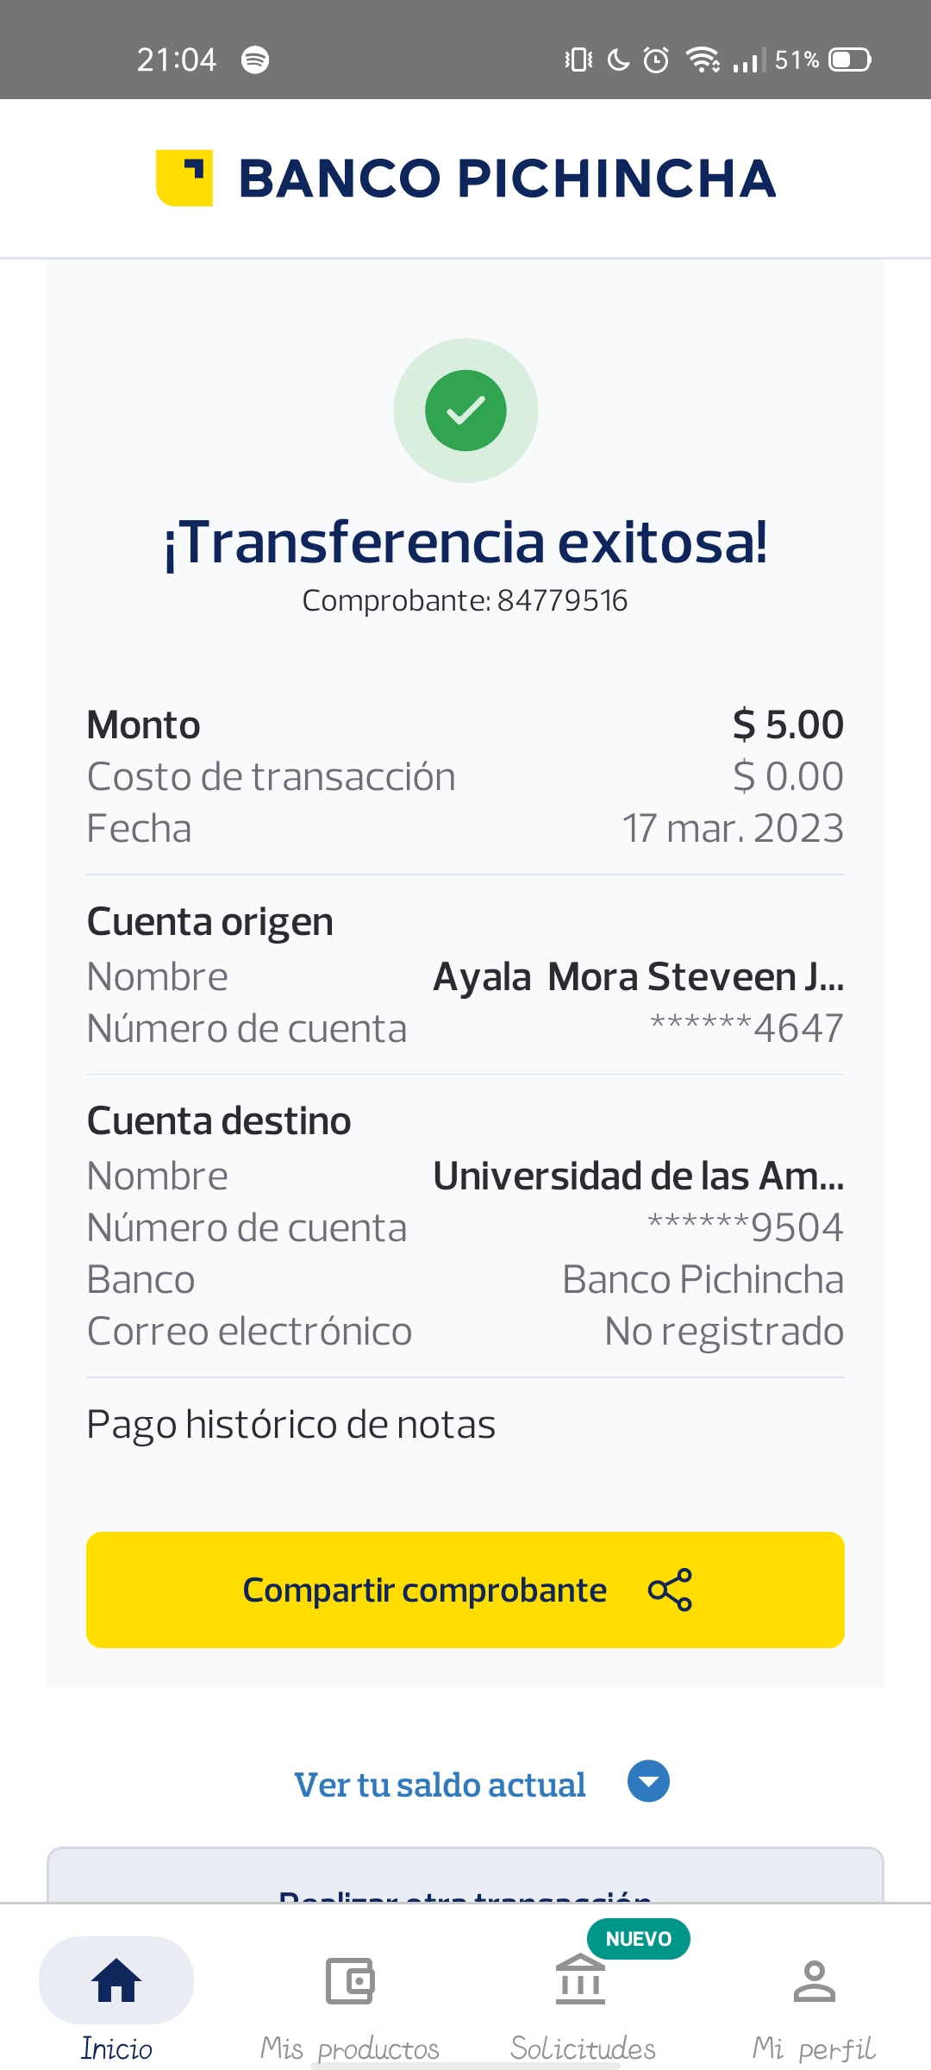Tap the battery indicator in status bar

pos(849,60)
